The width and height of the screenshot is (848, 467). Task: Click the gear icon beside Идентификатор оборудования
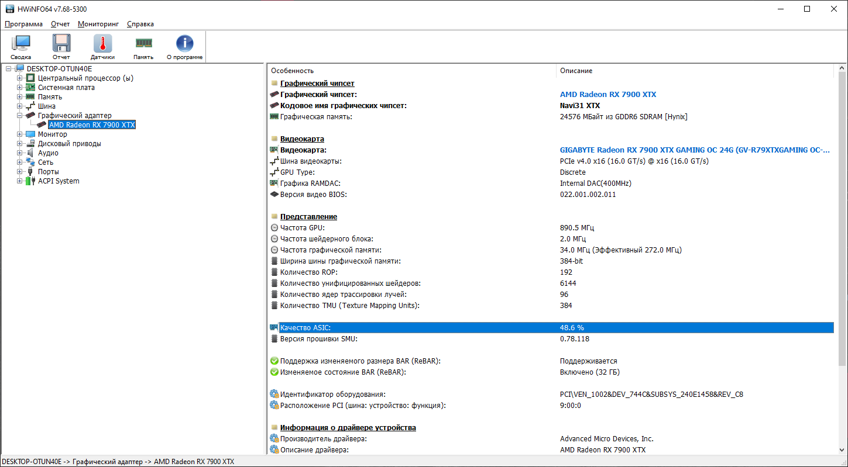click(x=274, y=395)
